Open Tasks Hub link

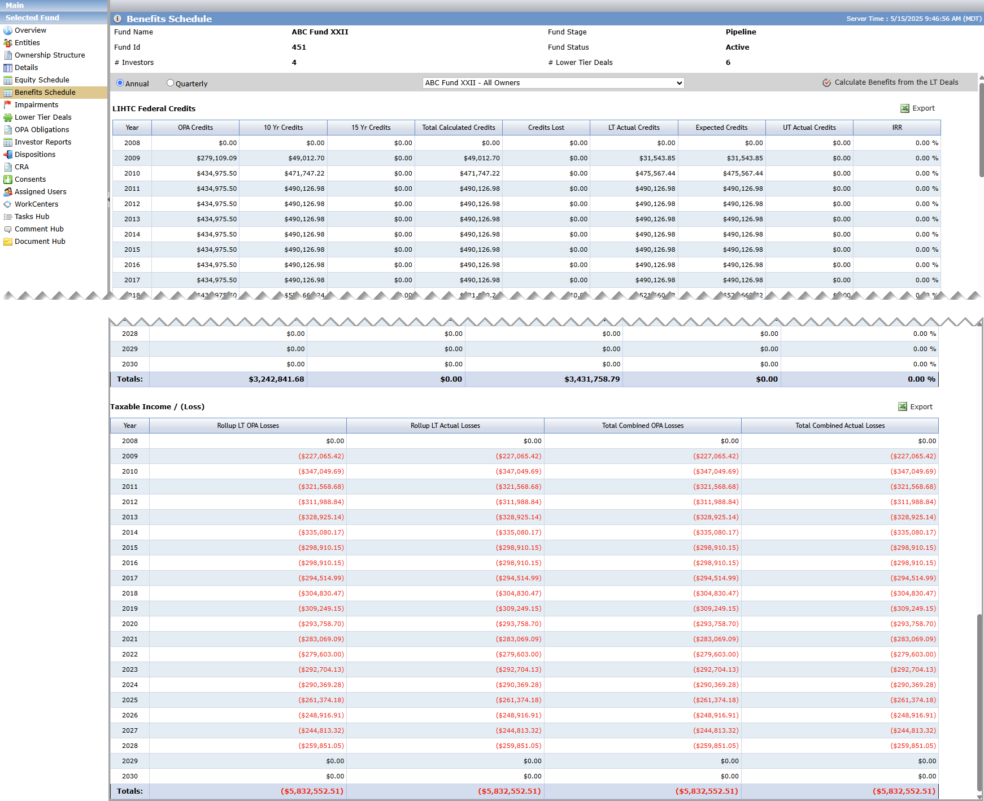tap(32, 217)
